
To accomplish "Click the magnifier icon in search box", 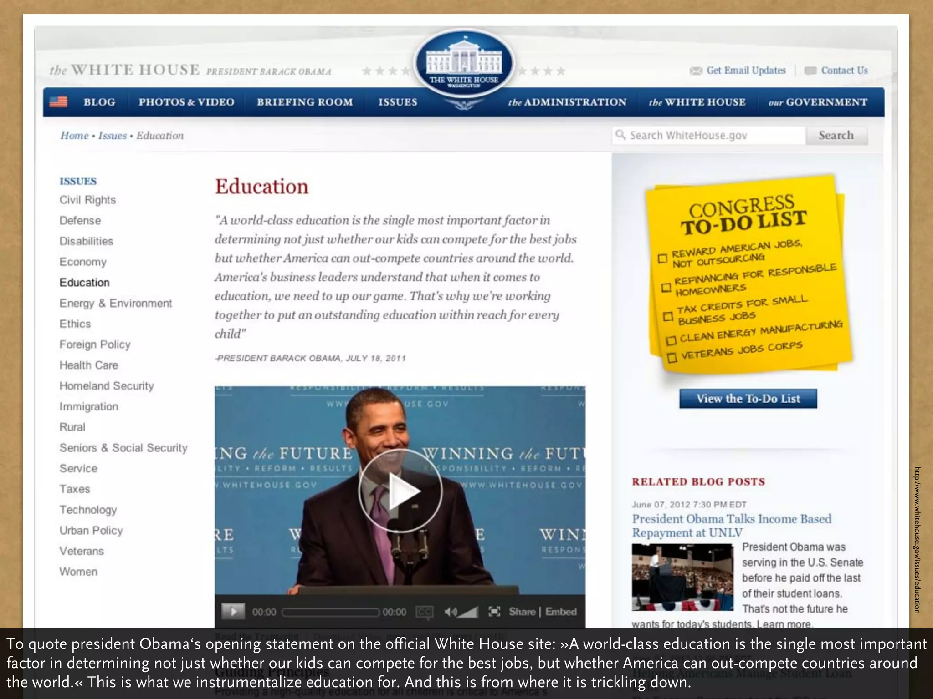I will [620, 135].
